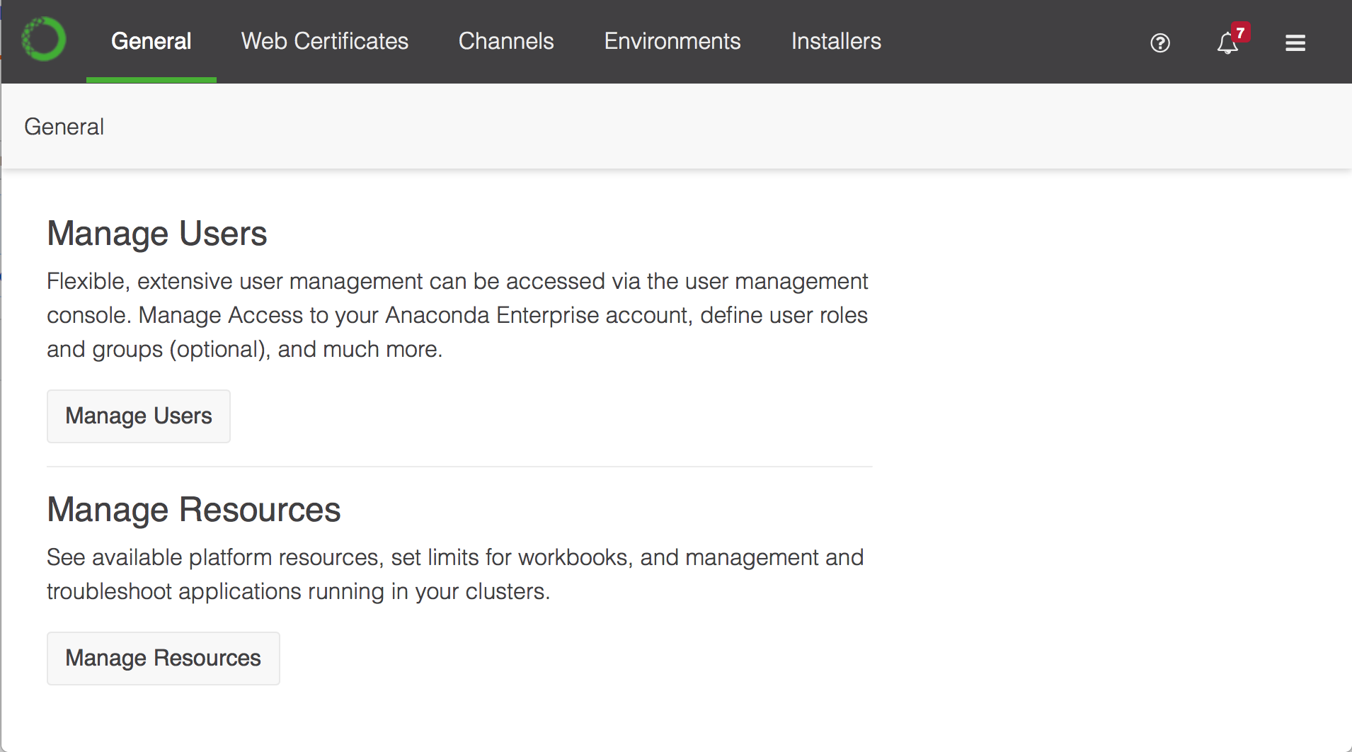This screenshot has height=752, width=1352.
Task: Select the General tab in the navbar
Action: pyautogui.click(x=151, y=41)
